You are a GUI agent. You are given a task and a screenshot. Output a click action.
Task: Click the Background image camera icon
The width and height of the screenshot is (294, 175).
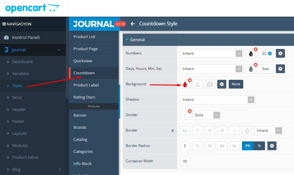point(210,84)
